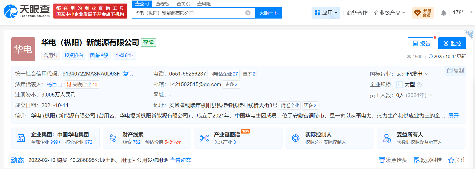The width and height of the screenshot is (475, 169).
Task: Click the red promo banner 都在用的商业查询工具
Action: tap(90, 11)
